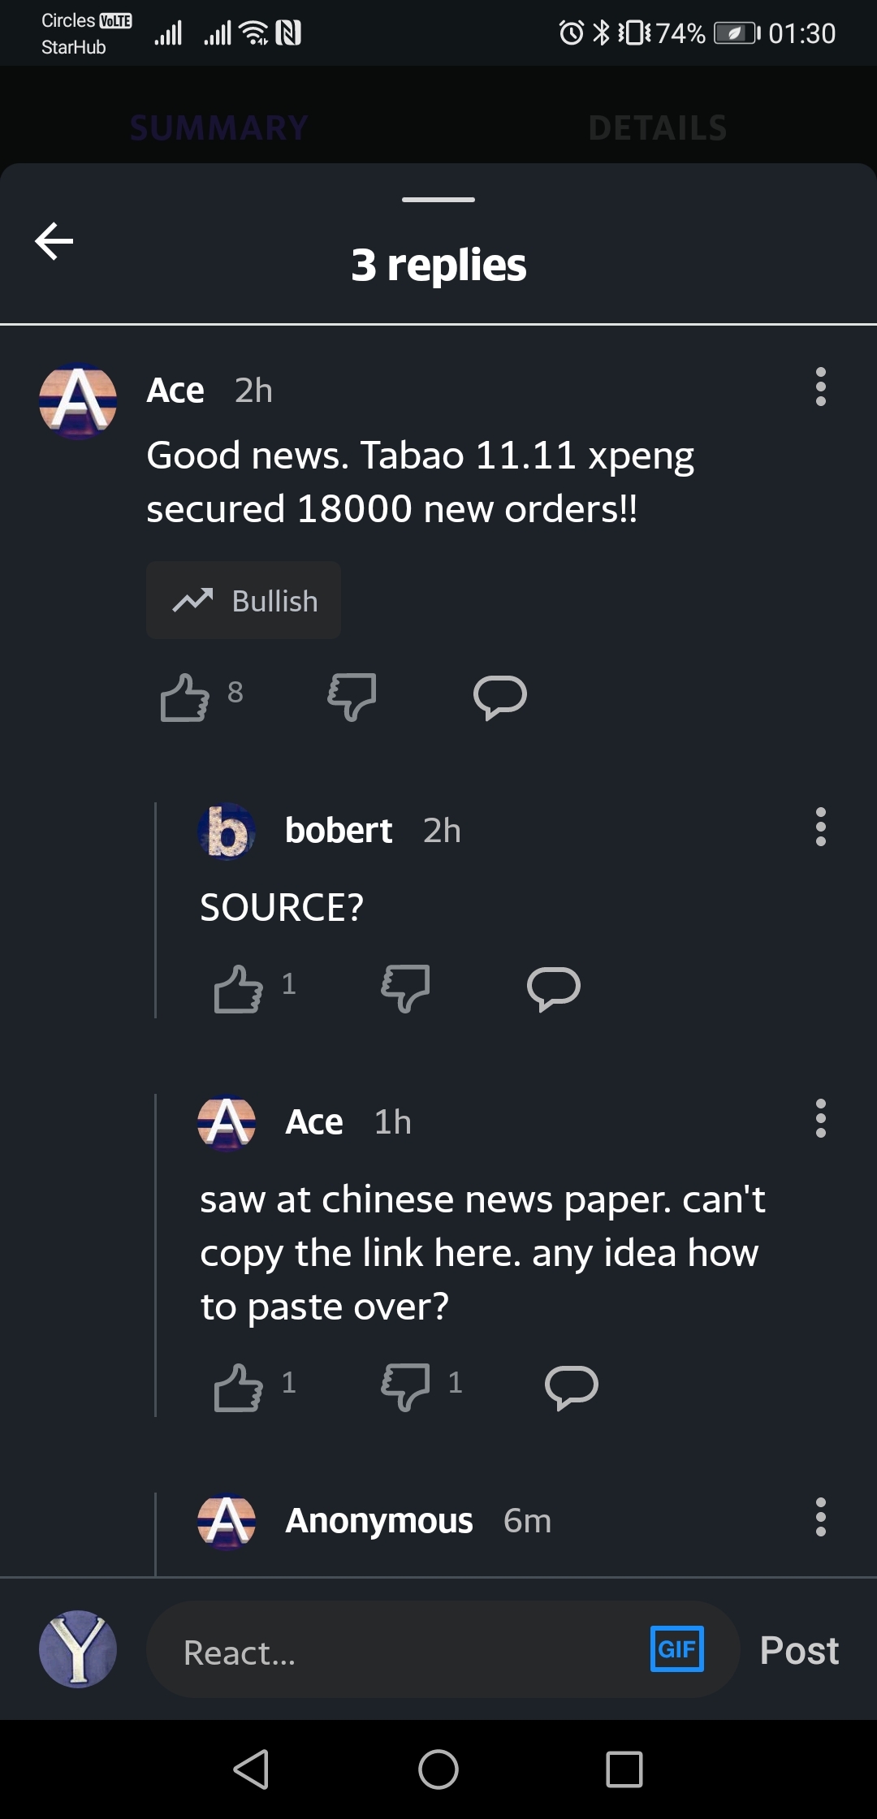Viewport: 877px width, 1819px height.
Task: Tap the back arrow beside 3 replies
Action: click(x=54, y=241)
